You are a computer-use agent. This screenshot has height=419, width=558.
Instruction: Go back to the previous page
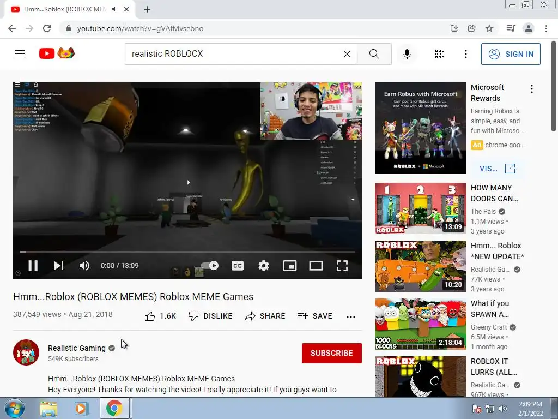tap(12, 28)
